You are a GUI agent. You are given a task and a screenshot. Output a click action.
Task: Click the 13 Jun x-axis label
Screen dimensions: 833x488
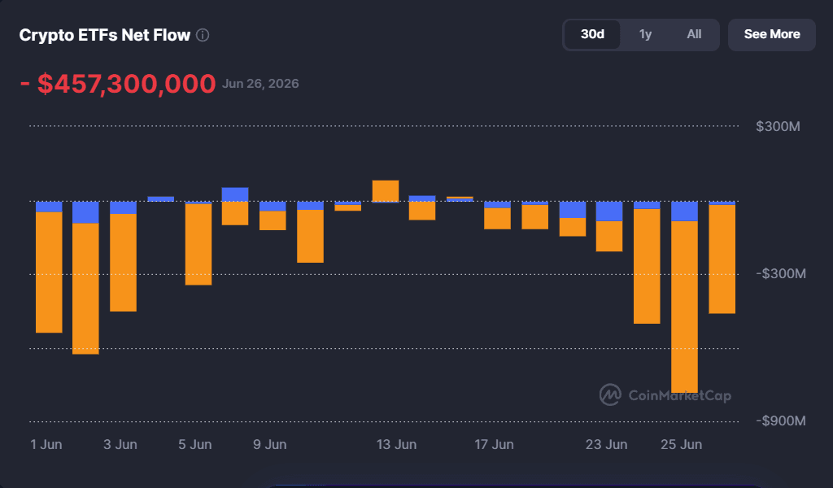pos(396,444)
